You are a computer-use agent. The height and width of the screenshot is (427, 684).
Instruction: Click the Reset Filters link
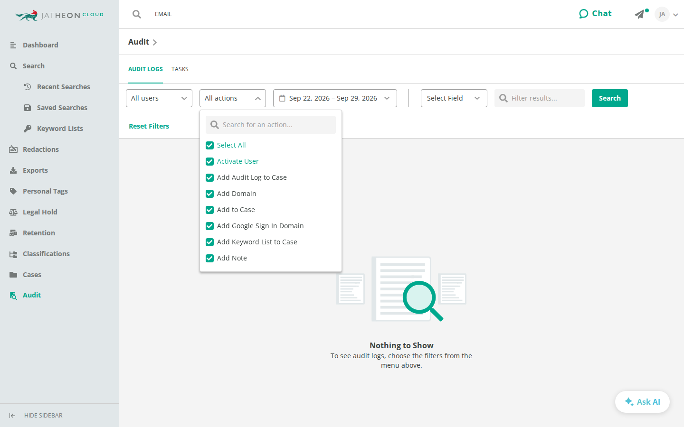(x=149, y=126)
